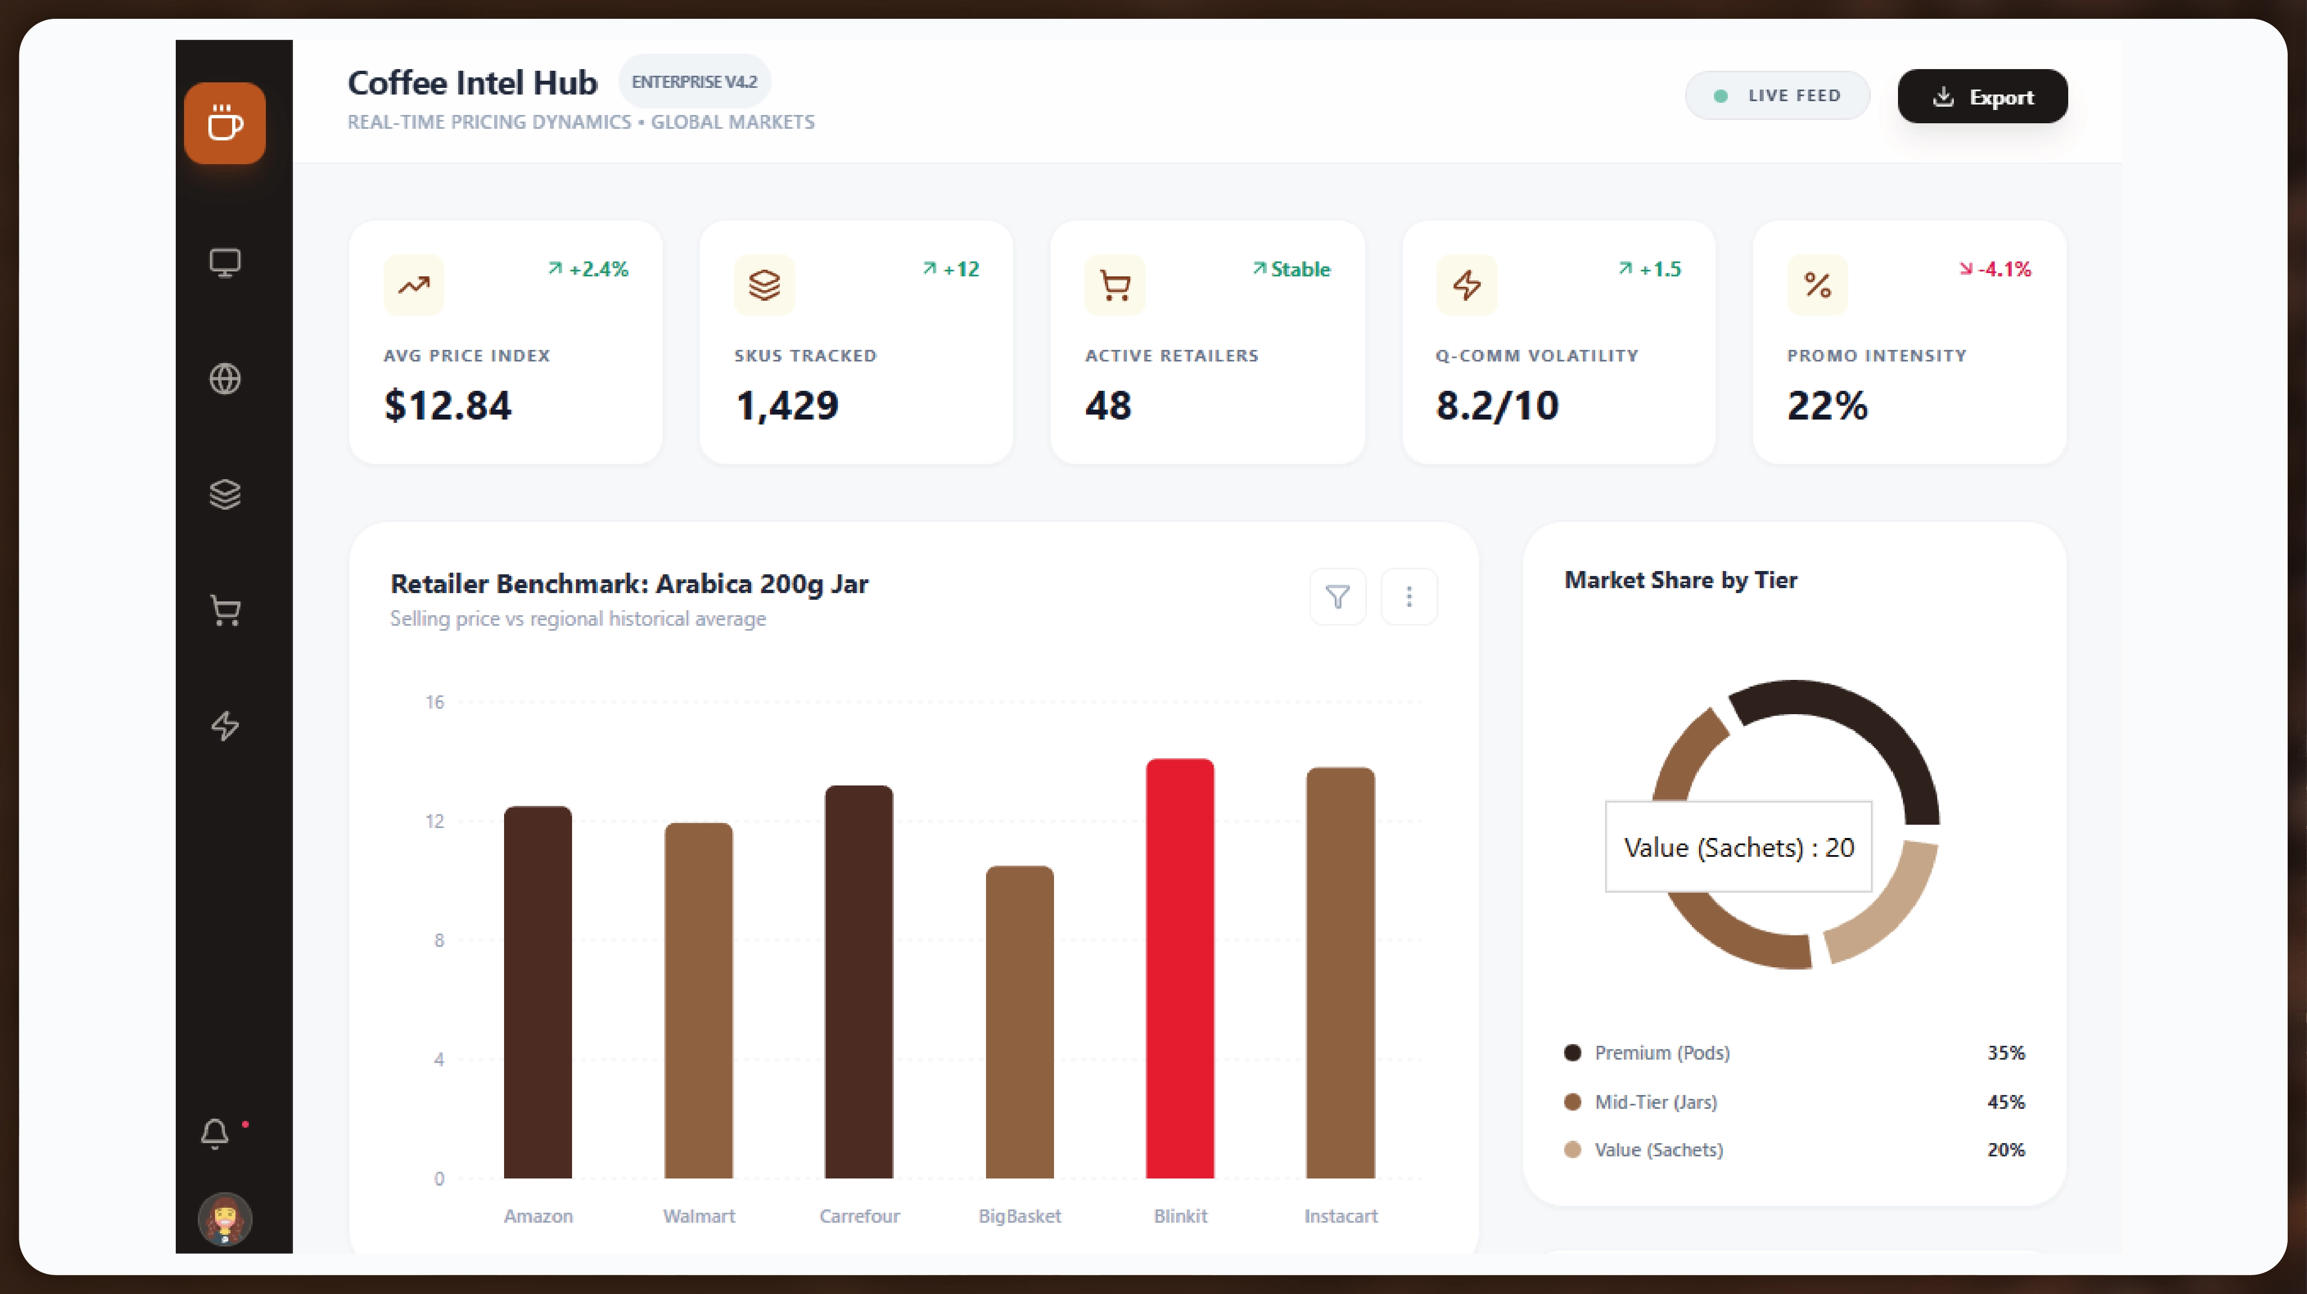The height and width of the screenshot is (1294, 2307).
Task: Open the three-dot menu on Retailer Benchmark
Action: (x=1409, y=596)
